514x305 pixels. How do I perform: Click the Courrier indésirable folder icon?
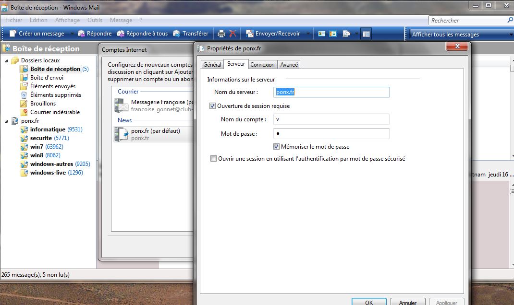click(24, 112)
